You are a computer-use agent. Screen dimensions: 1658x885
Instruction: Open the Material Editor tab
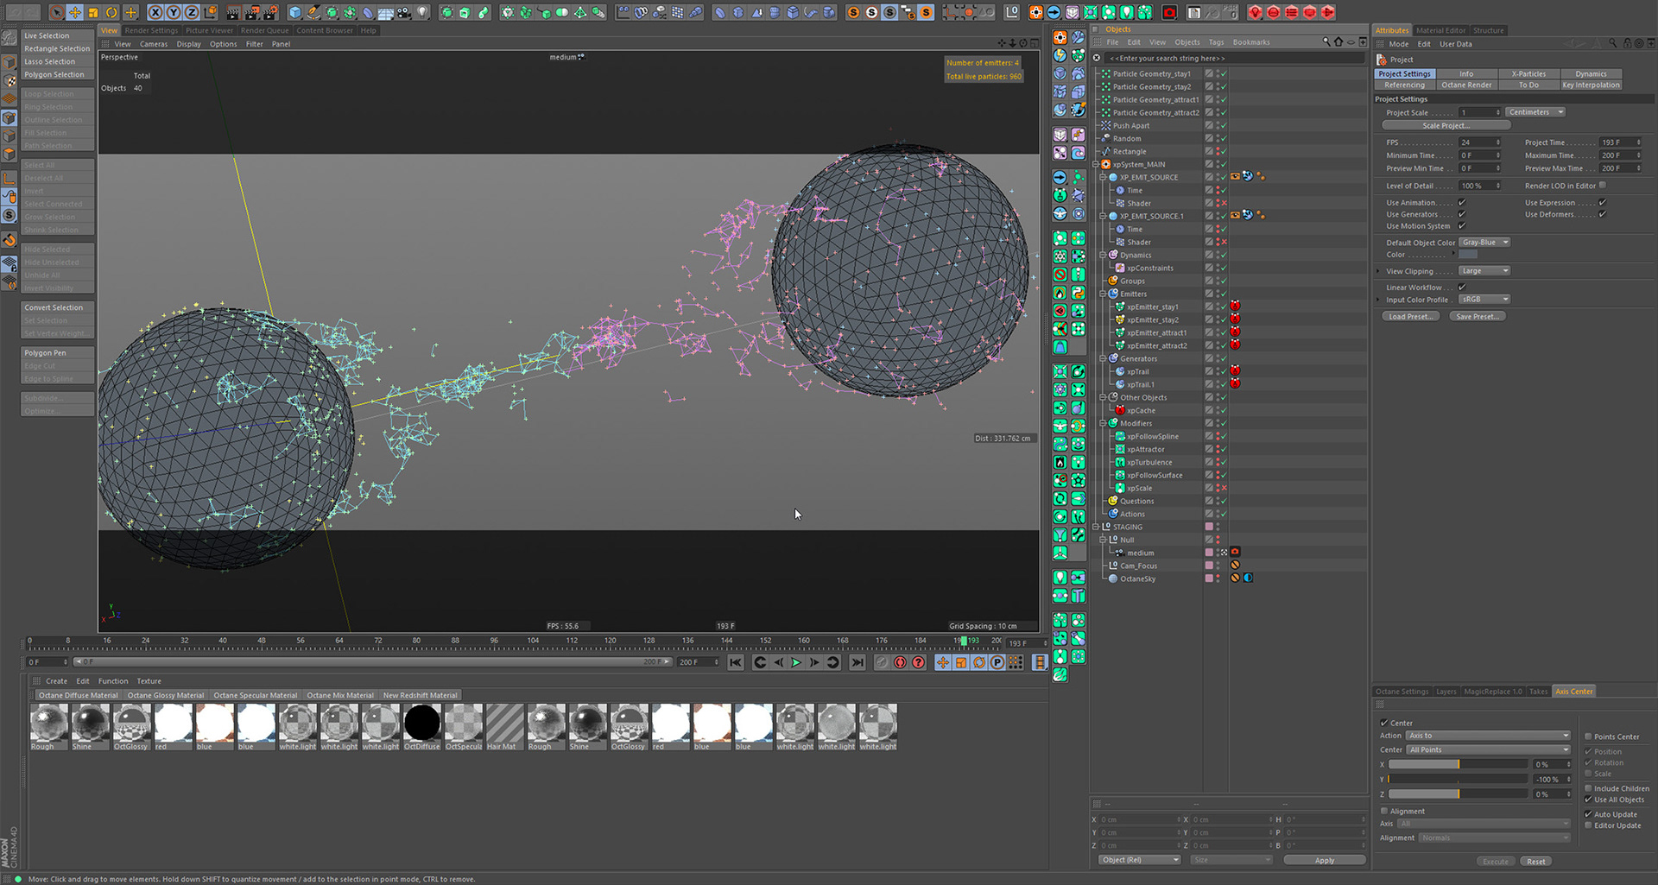tap(1440, 30)
